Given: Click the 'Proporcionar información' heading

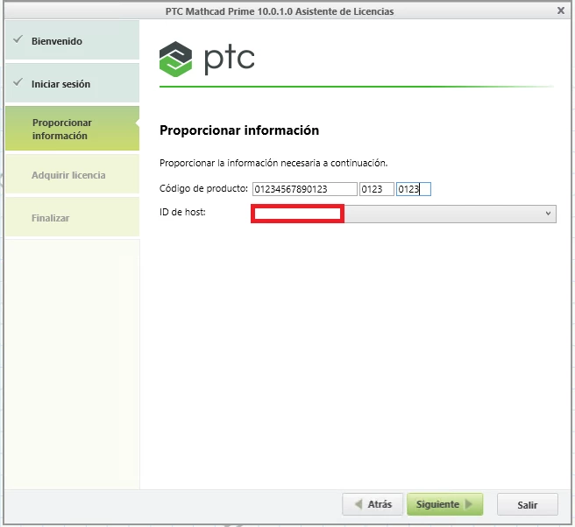Looking at the screenshot, I should [x=239, y=130].
